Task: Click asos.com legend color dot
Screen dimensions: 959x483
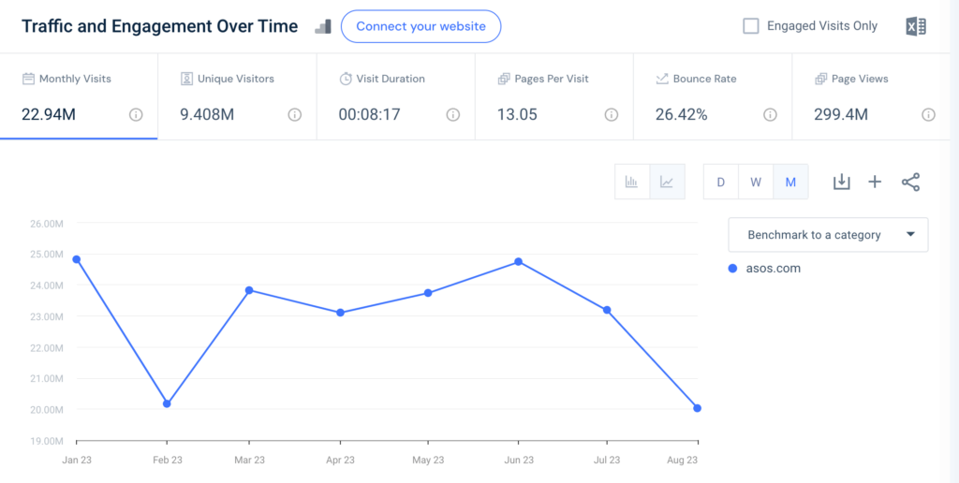Action: click(x=733, y=269)
